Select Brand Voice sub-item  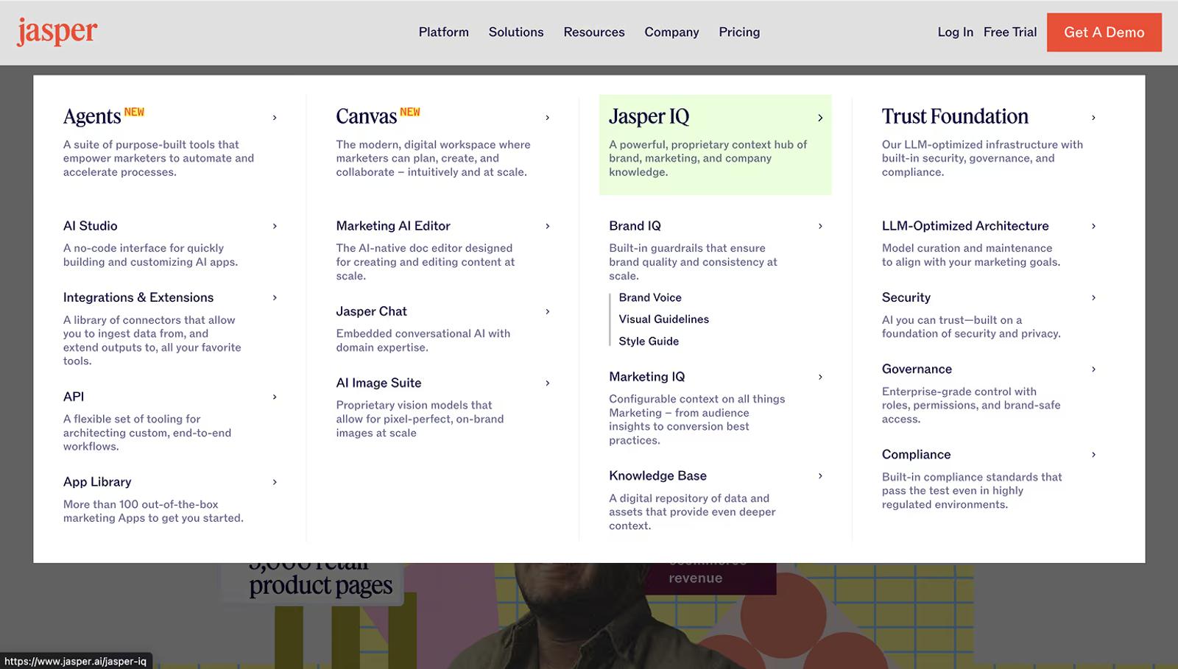[650, 297]
